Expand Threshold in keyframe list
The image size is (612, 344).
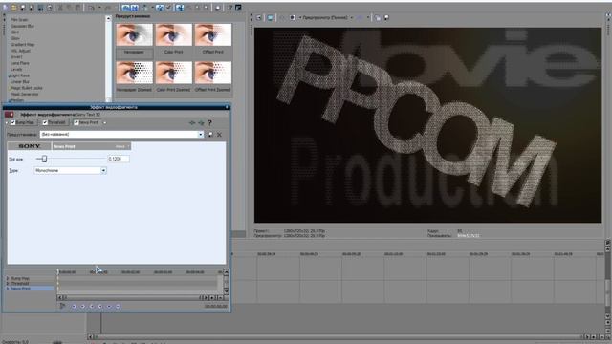click(8, 284)
